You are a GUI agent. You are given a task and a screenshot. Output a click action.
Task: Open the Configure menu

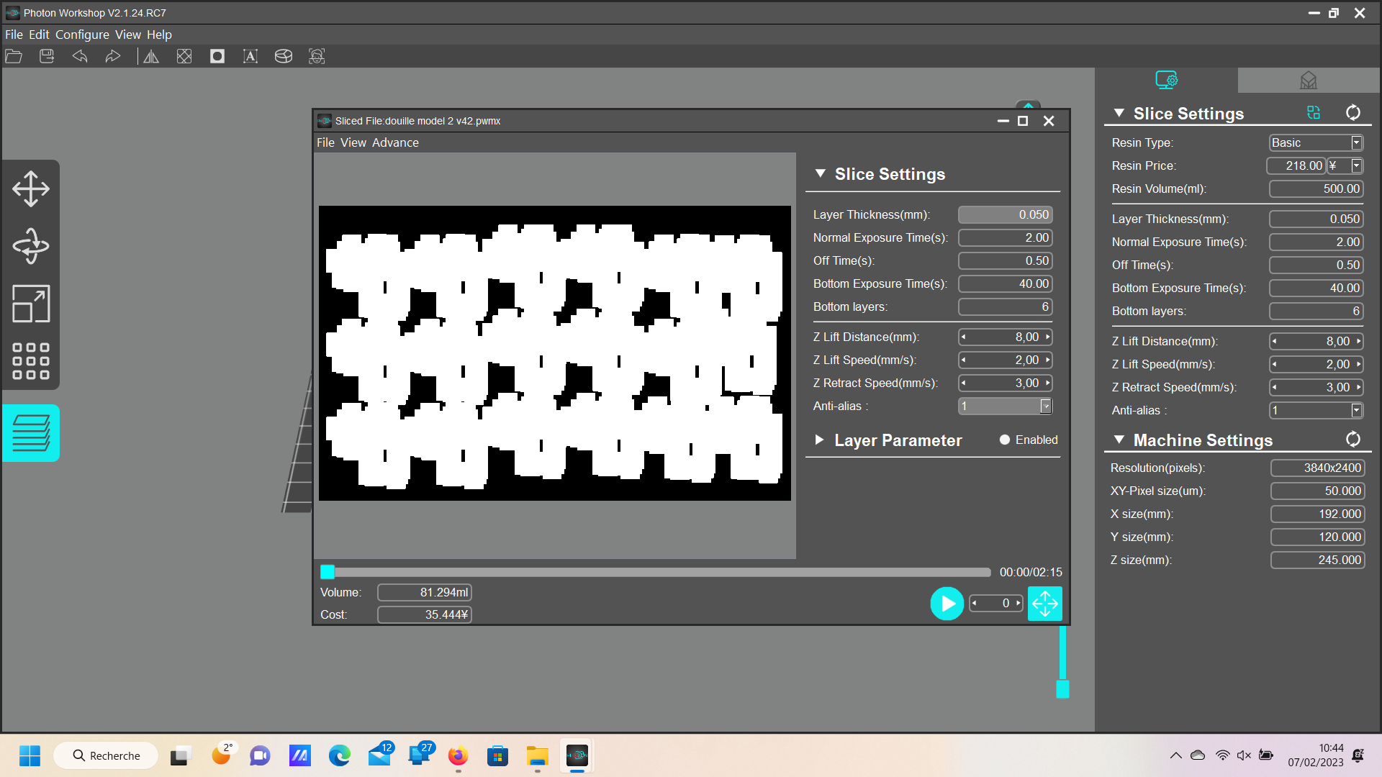[82, 35]
